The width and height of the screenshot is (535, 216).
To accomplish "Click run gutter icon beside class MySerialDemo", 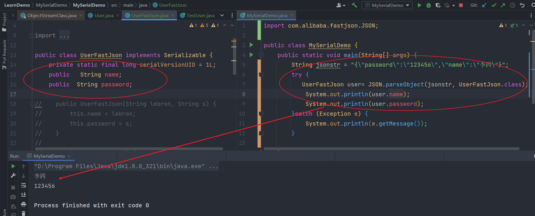I will click(251, 45).
